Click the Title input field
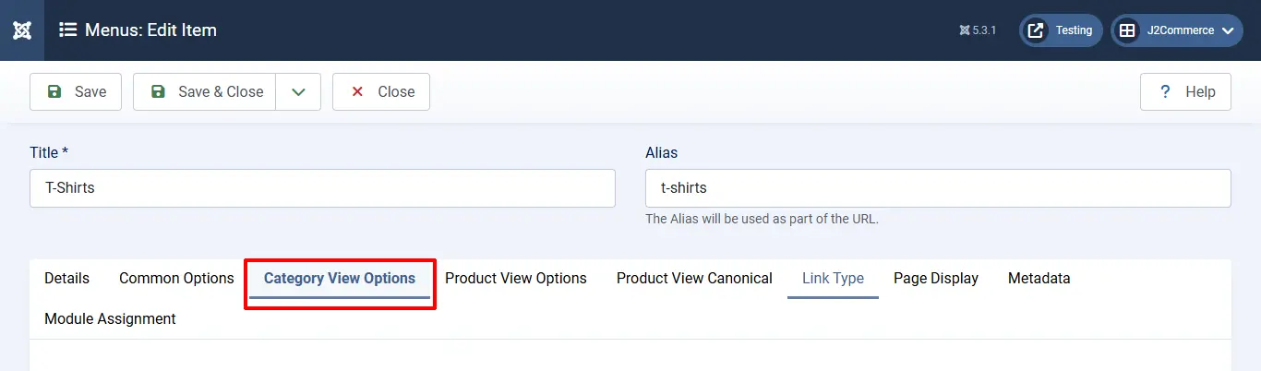 pos(322,188)
